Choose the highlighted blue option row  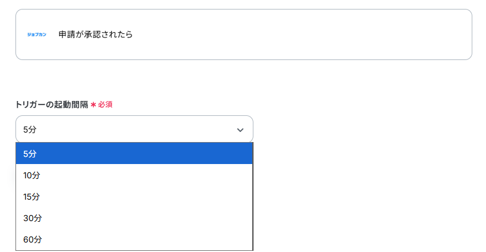(134, 153)
